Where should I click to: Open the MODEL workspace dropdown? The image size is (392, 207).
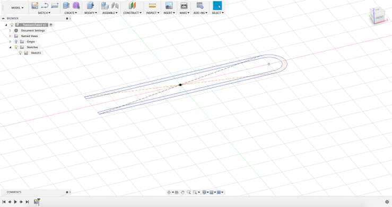click(x=18, y=8)
